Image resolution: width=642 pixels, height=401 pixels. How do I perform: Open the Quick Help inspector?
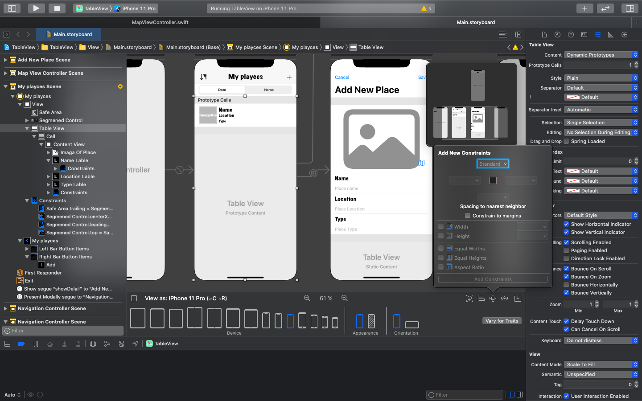[571, 34]
